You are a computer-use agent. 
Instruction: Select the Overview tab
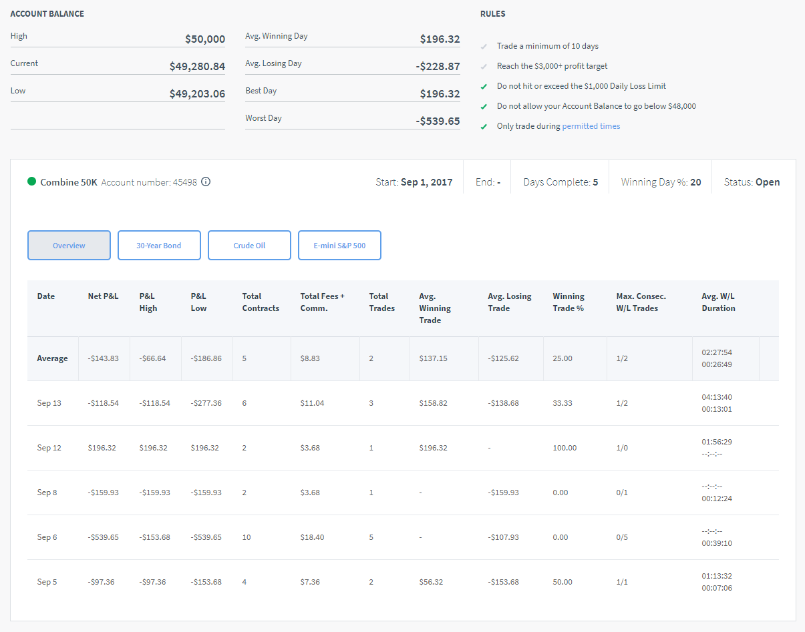[69, 246]
